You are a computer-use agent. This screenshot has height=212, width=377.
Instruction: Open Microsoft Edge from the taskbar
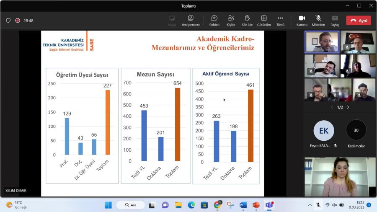click(x=191, y=205)
